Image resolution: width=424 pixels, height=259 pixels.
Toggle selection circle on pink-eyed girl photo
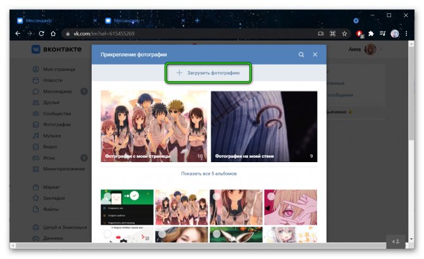click(x=271, y=196)
